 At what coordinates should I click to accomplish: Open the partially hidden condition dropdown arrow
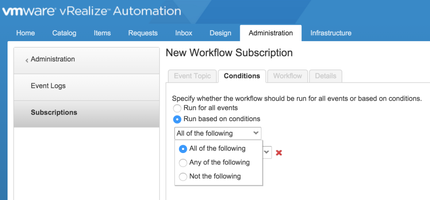(x=267, y=152)
